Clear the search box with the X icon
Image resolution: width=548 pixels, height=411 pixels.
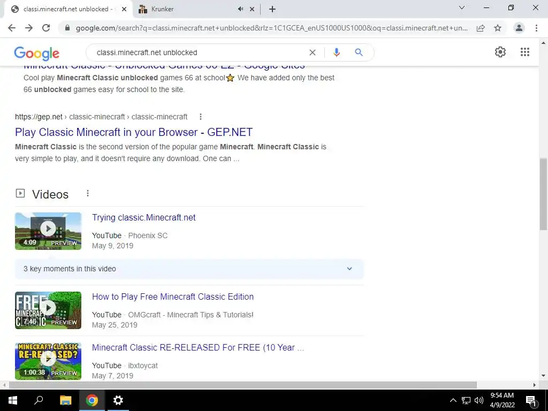click(x=313, y=52)
